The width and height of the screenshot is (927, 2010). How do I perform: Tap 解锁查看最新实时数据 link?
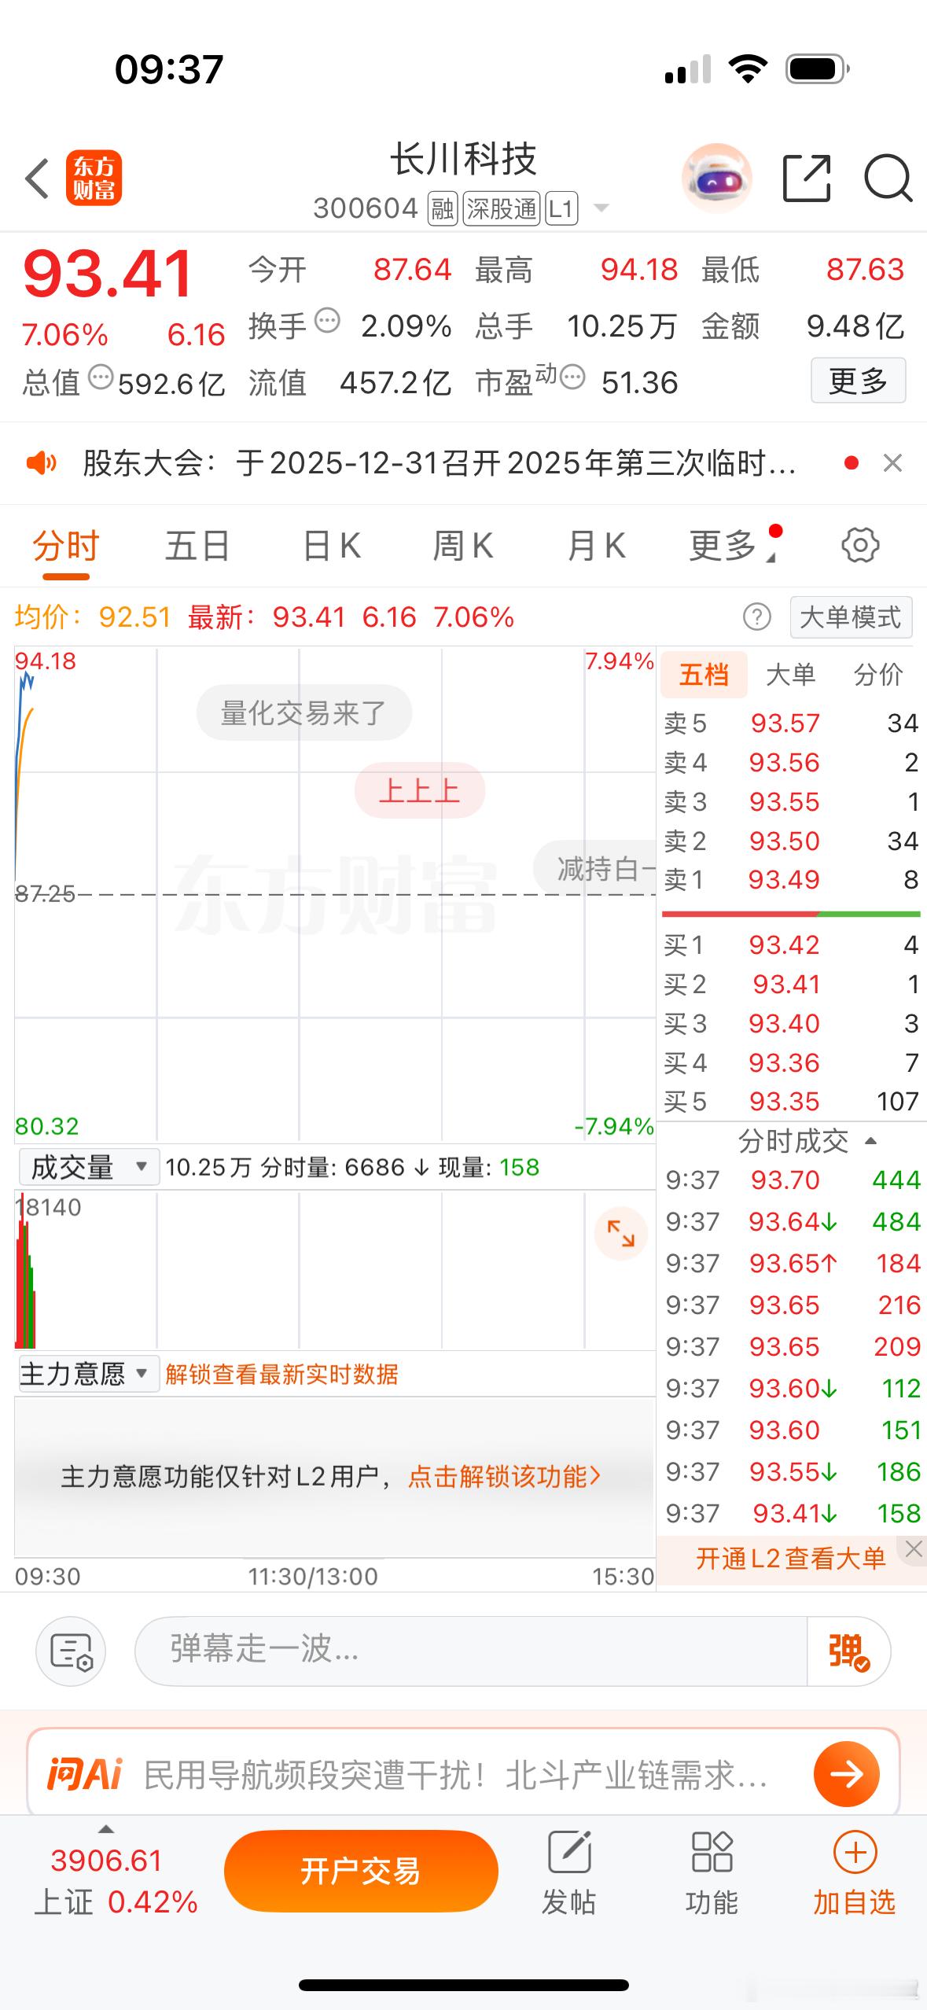(x=281, y=1374)
